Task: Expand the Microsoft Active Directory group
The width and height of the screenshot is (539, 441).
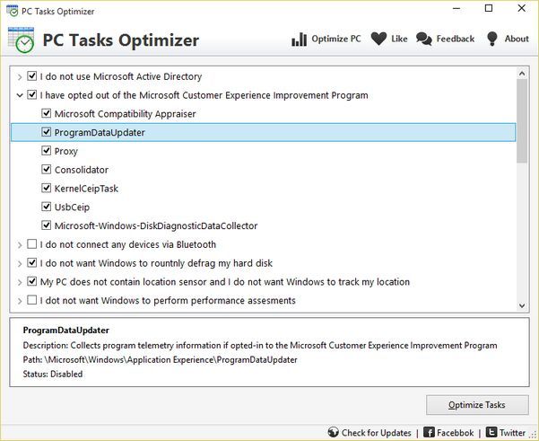Action: pos(20,76)
